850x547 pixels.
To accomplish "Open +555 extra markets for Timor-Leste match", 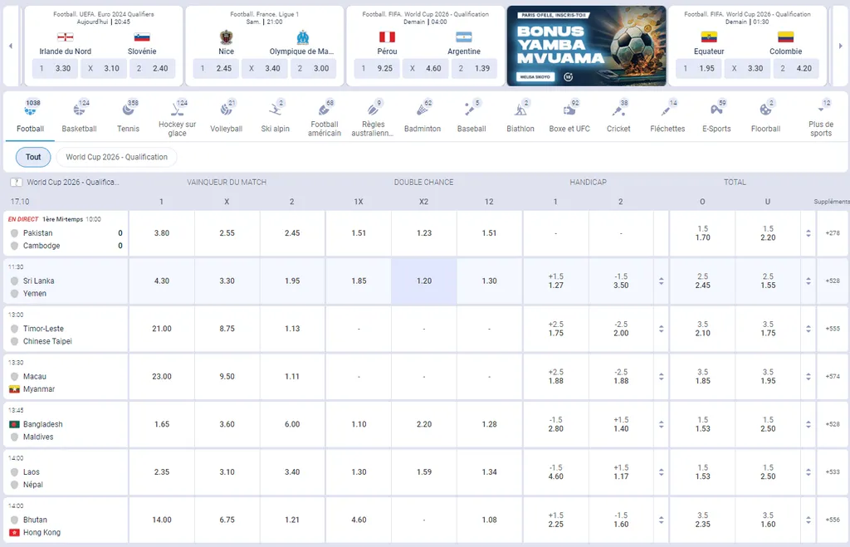I will point(833,329).
